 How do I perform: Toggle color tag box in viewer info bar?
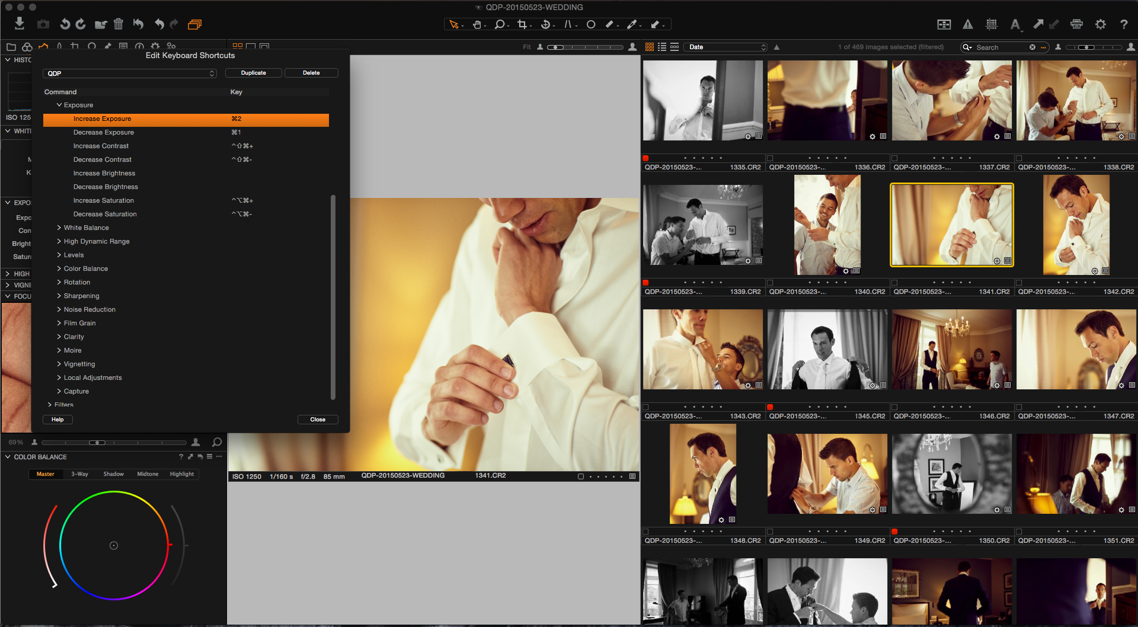581,476
